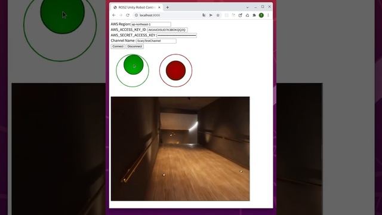Image resolution: width=382 pixels, height=215 pixels.
Task: Close the ROS2 Unity Robot Control tab
Action: pyautogui.click(x=159, y=7)
